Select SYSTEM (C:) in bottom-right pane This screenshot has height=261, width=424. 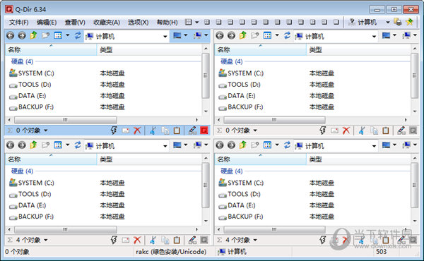pos(241,183)
